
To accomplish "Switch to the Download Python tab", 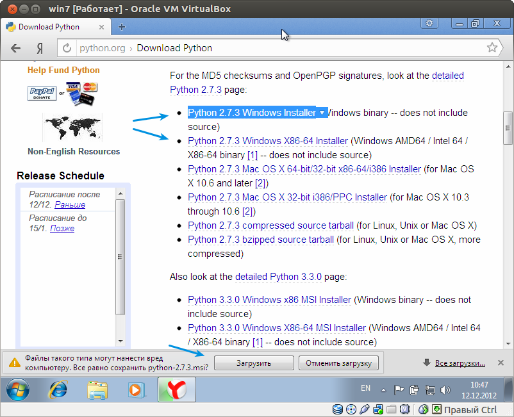I will point(55,27).
